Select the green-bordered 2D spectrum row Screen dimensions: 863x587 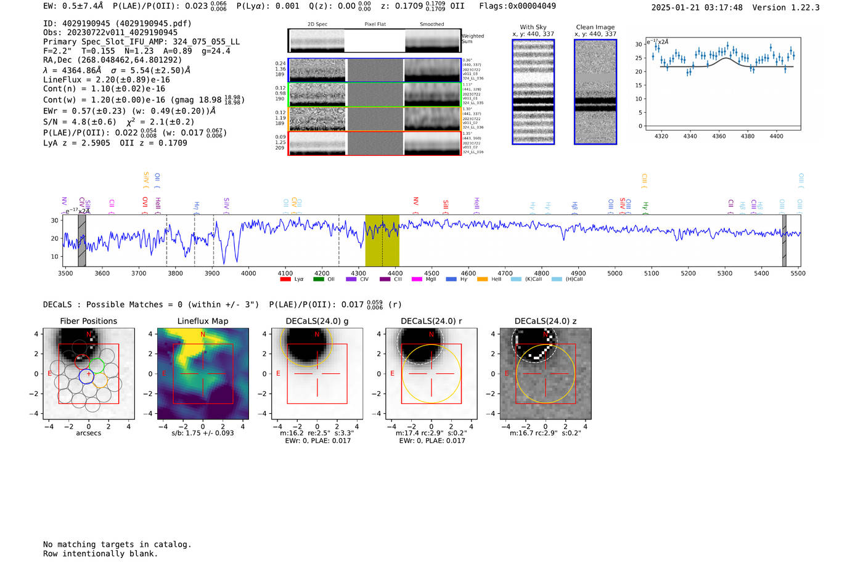click(375, 95)
